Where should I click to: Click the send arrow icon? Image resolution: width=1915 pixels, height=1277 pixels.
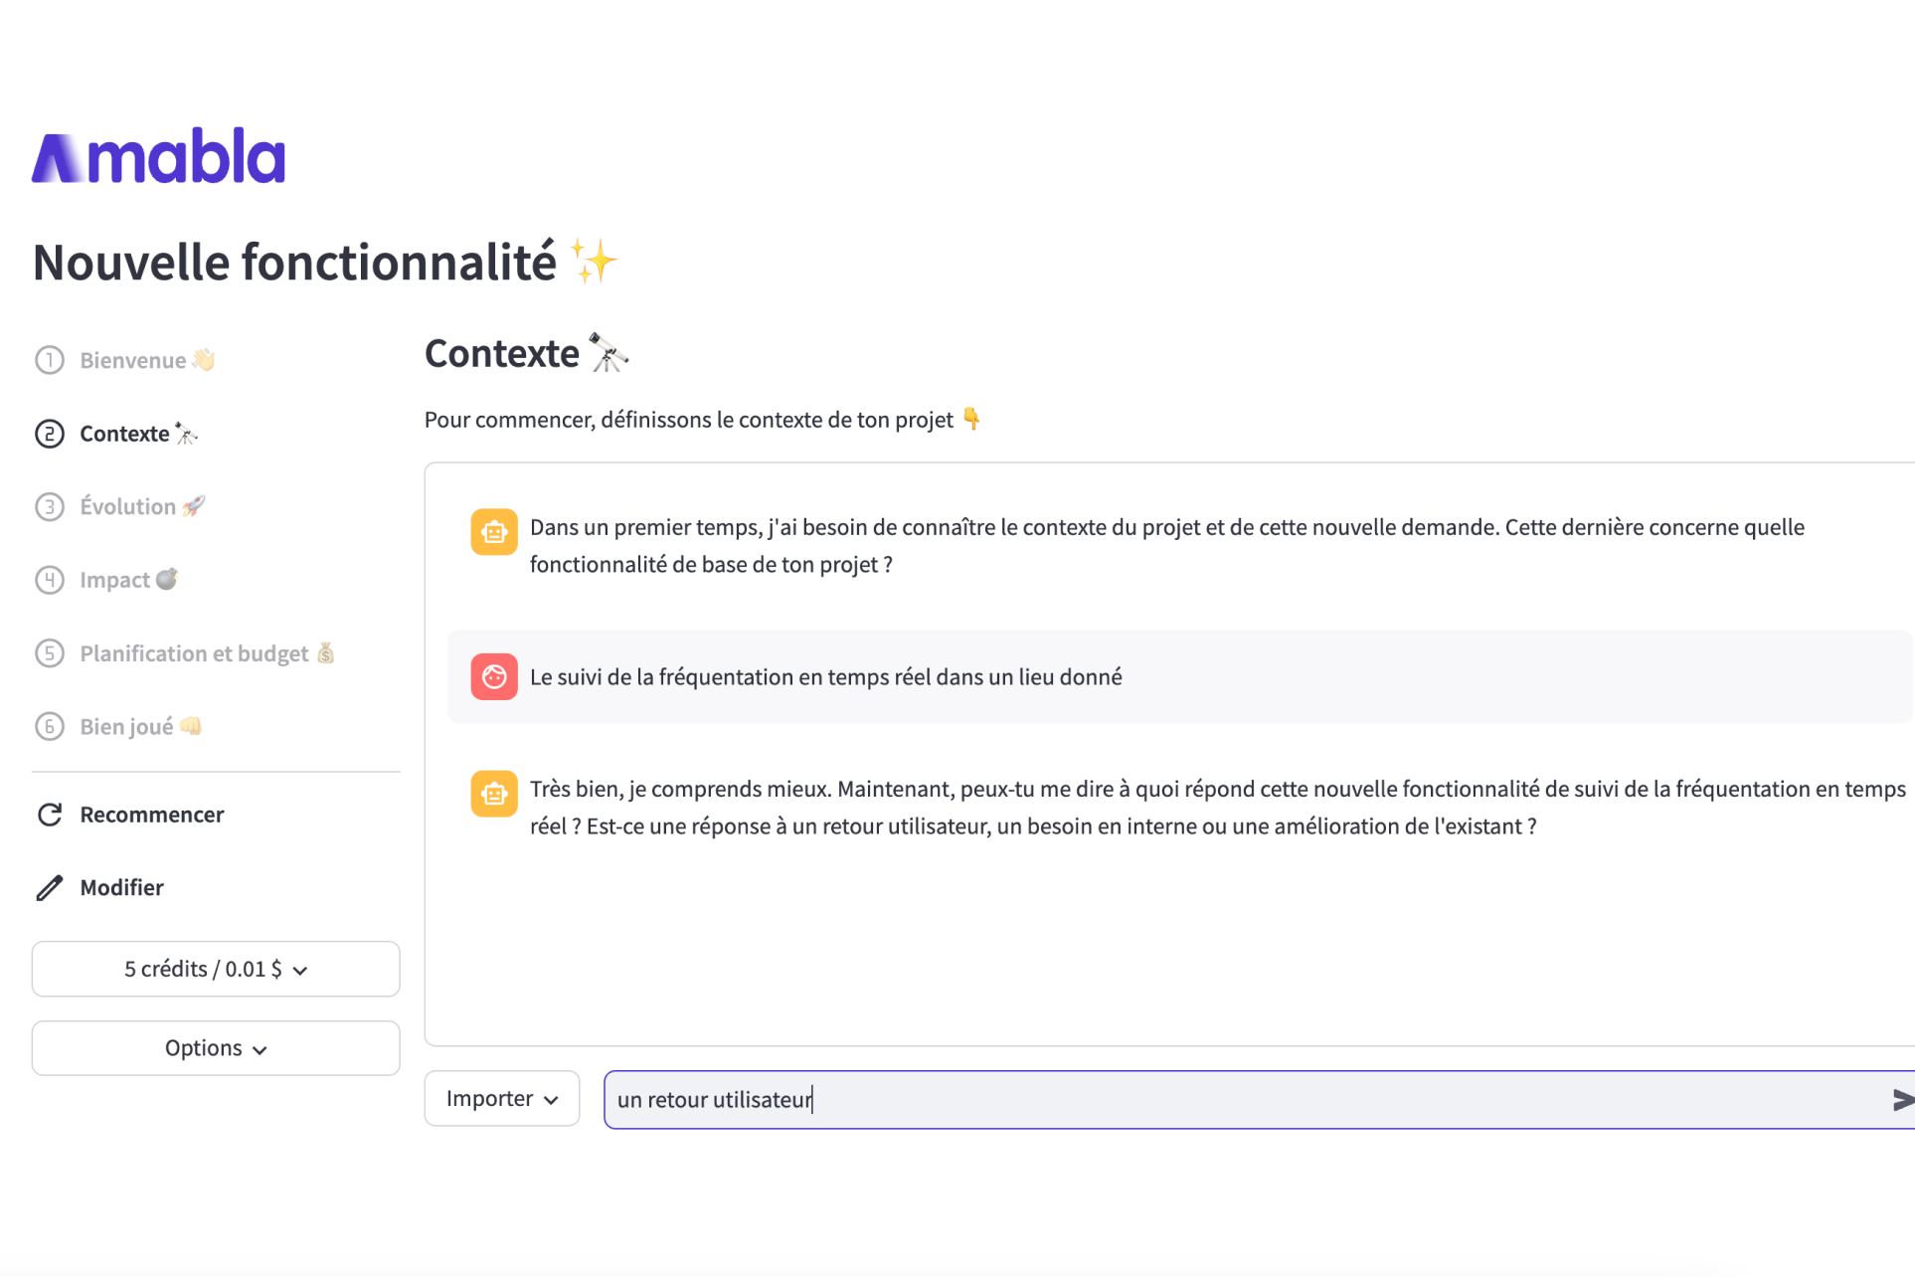tap(1901, 1100)
